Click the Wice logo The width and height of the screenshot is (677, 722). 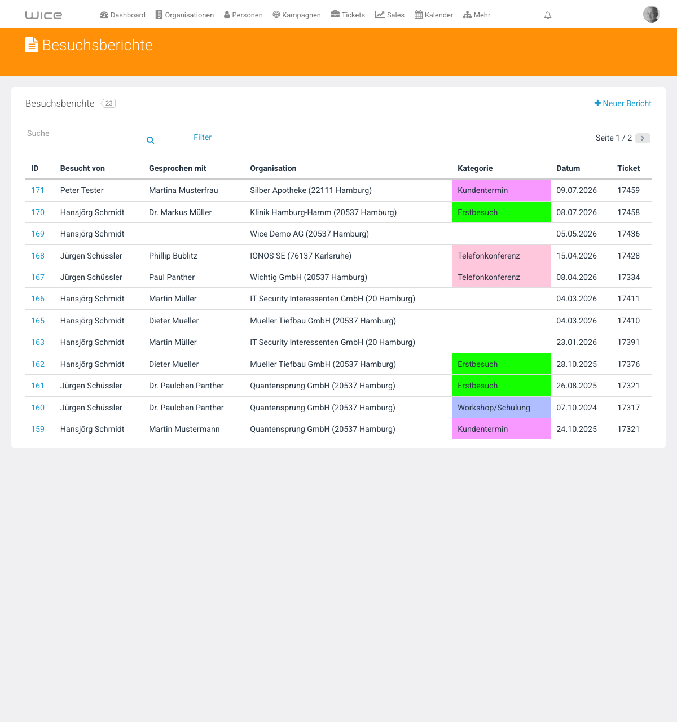click(x=44, y=15)
